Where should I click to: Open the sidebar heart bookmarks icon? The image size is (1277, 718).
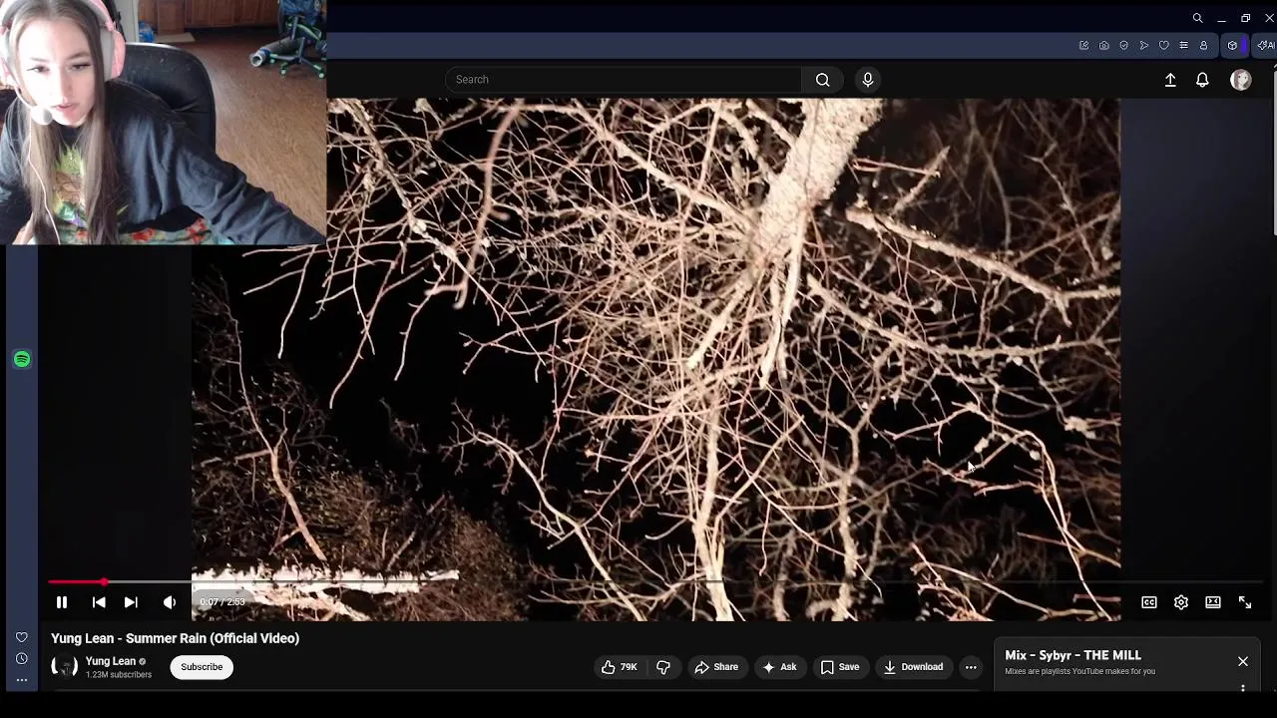tap(22, 637)
